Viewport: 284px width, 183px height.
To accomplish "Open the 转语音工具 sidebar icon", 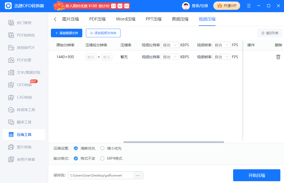I will click(11, 110).
